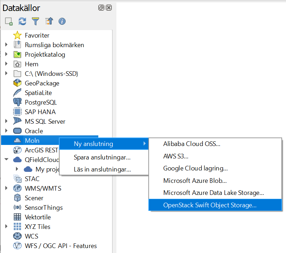Screen dimensions: 286x253
Task: Collapse the QFieldCloud node
Action: click(x=6, y=159)
